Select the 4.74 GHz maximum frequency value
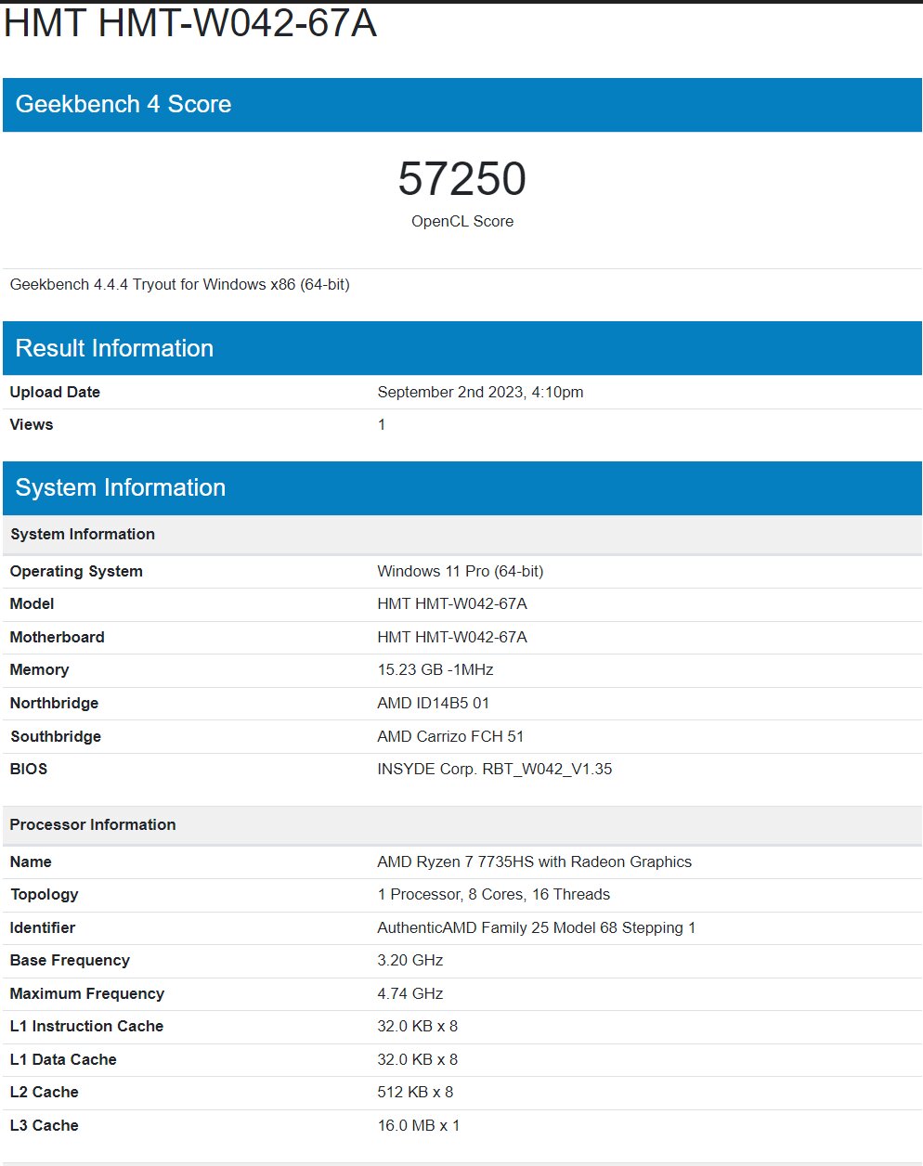 click(410, 993)
